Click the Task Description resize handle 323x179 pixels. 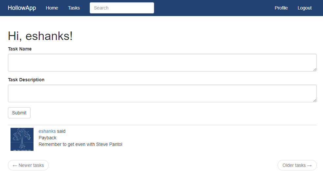point(315,100)
